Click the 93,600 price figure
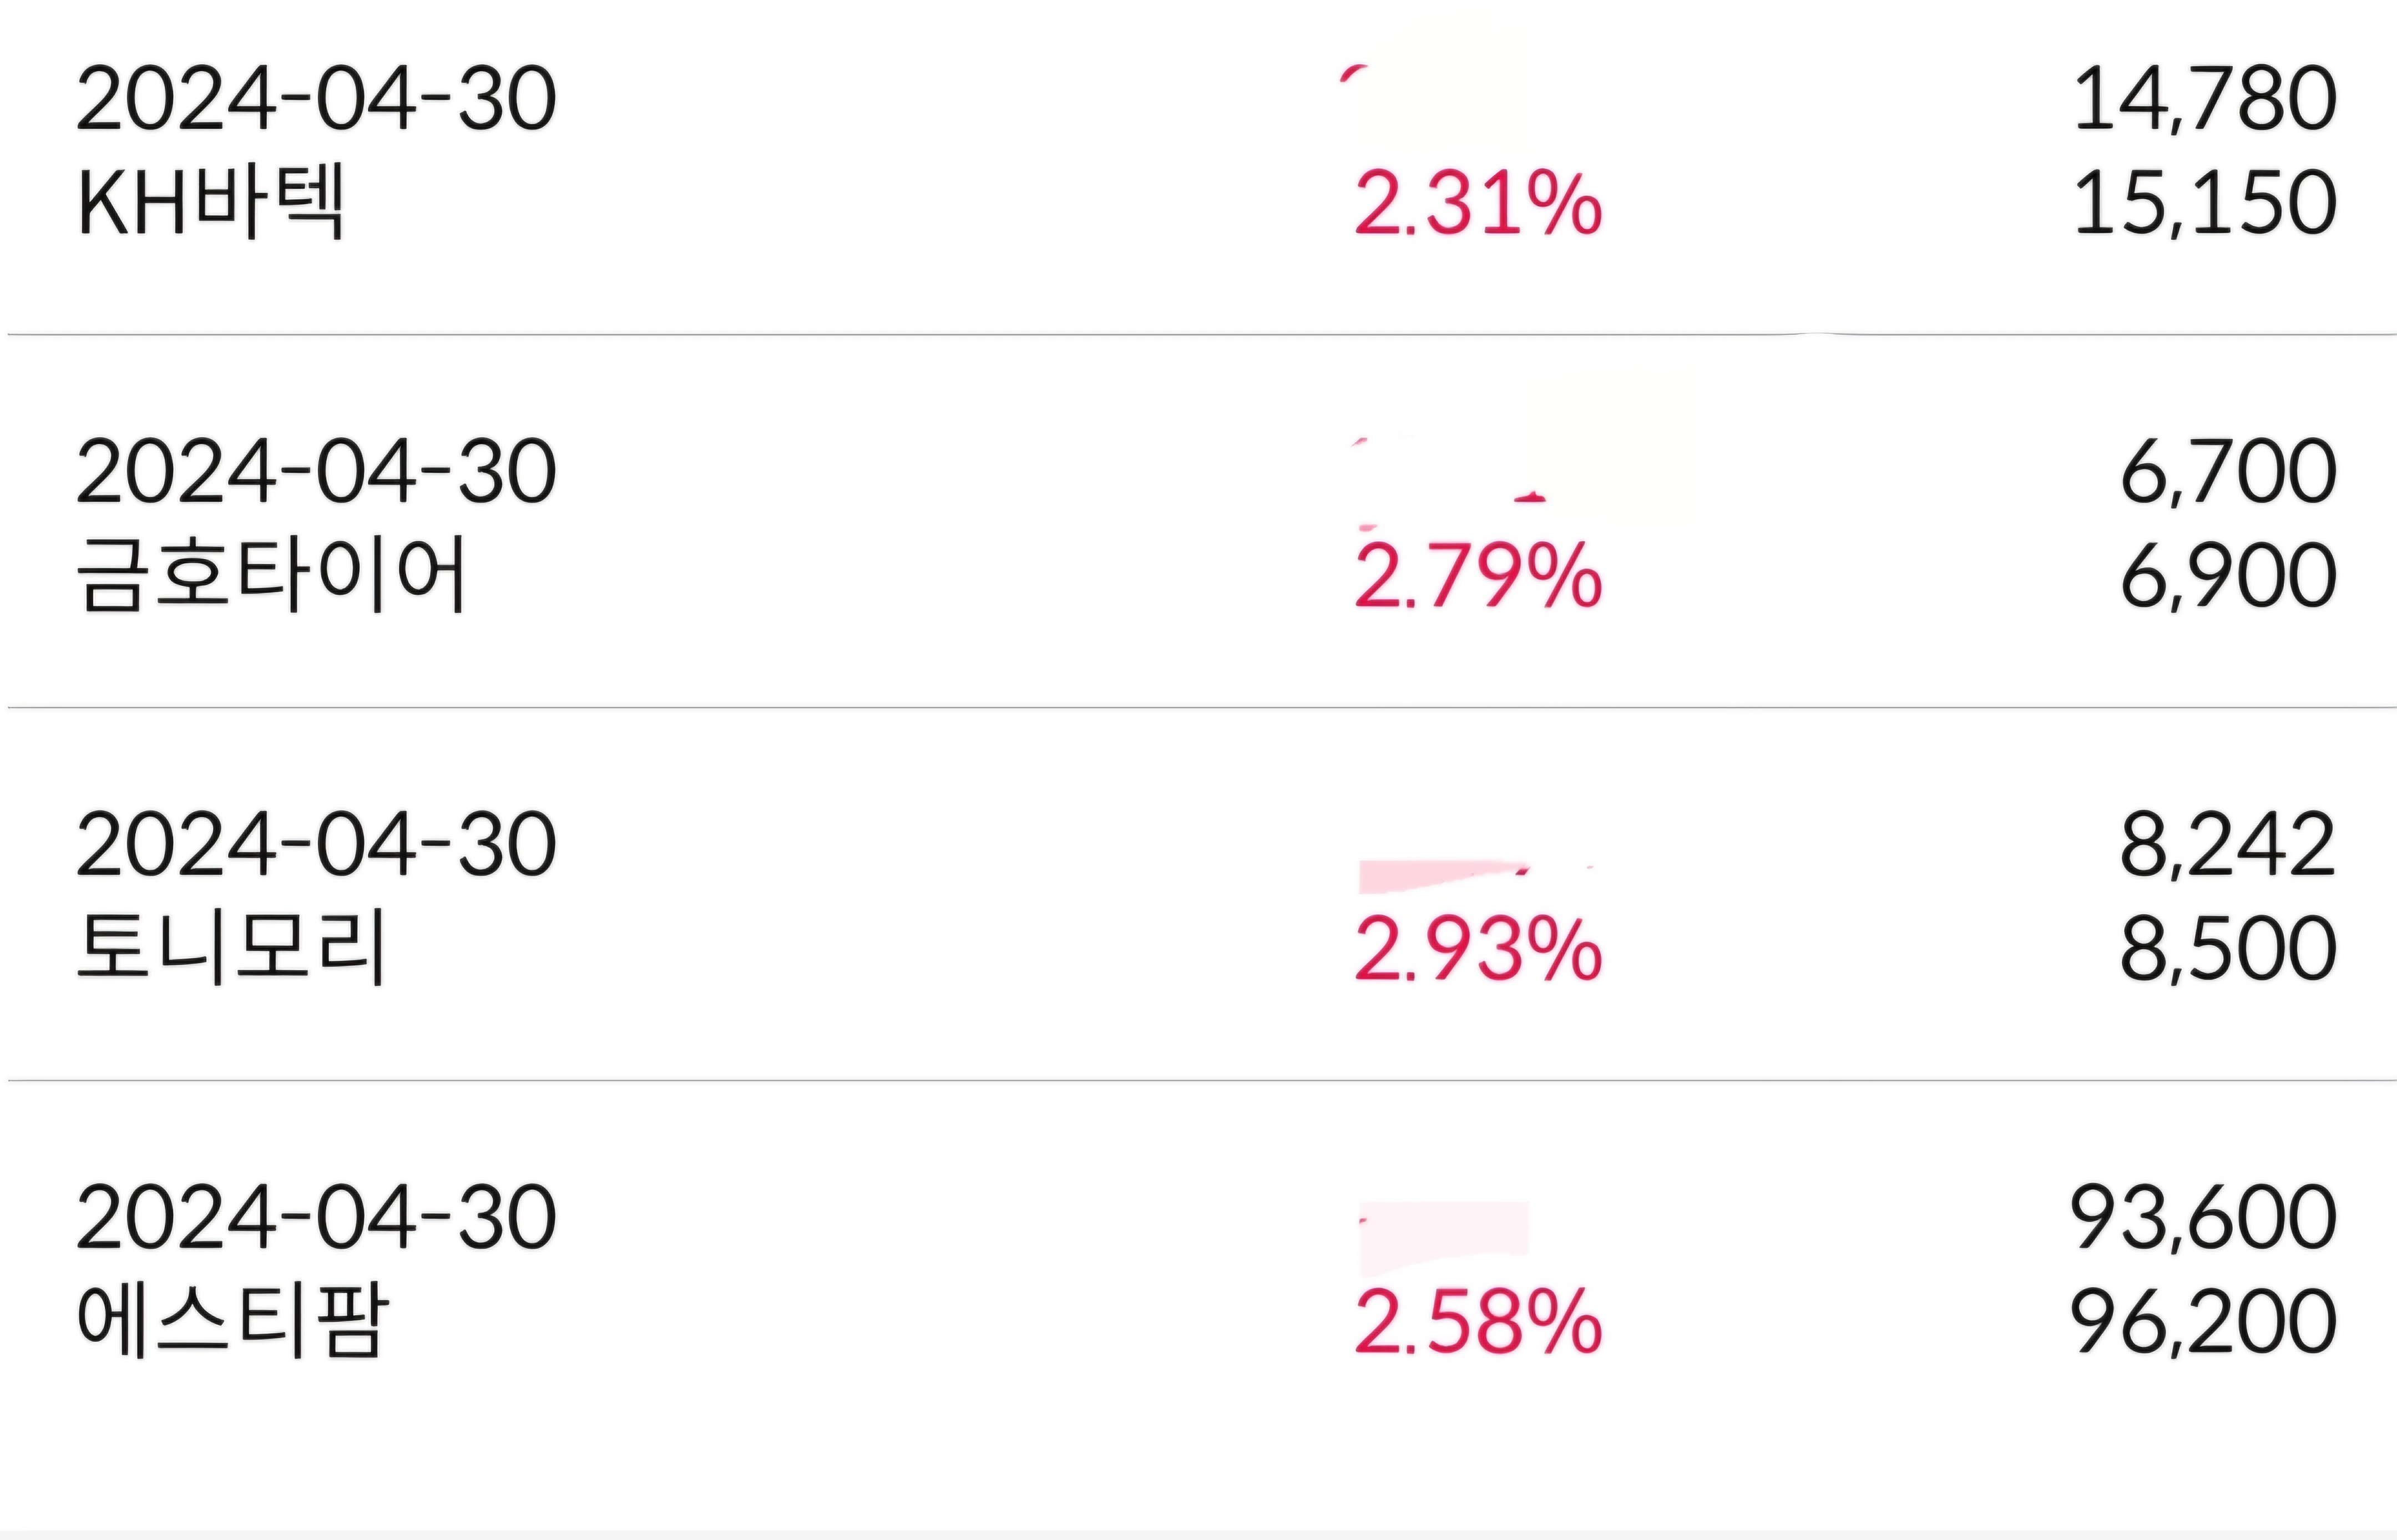Image resolution: width=2397 pixels, height=1540 pixels. [2202, 1218]
